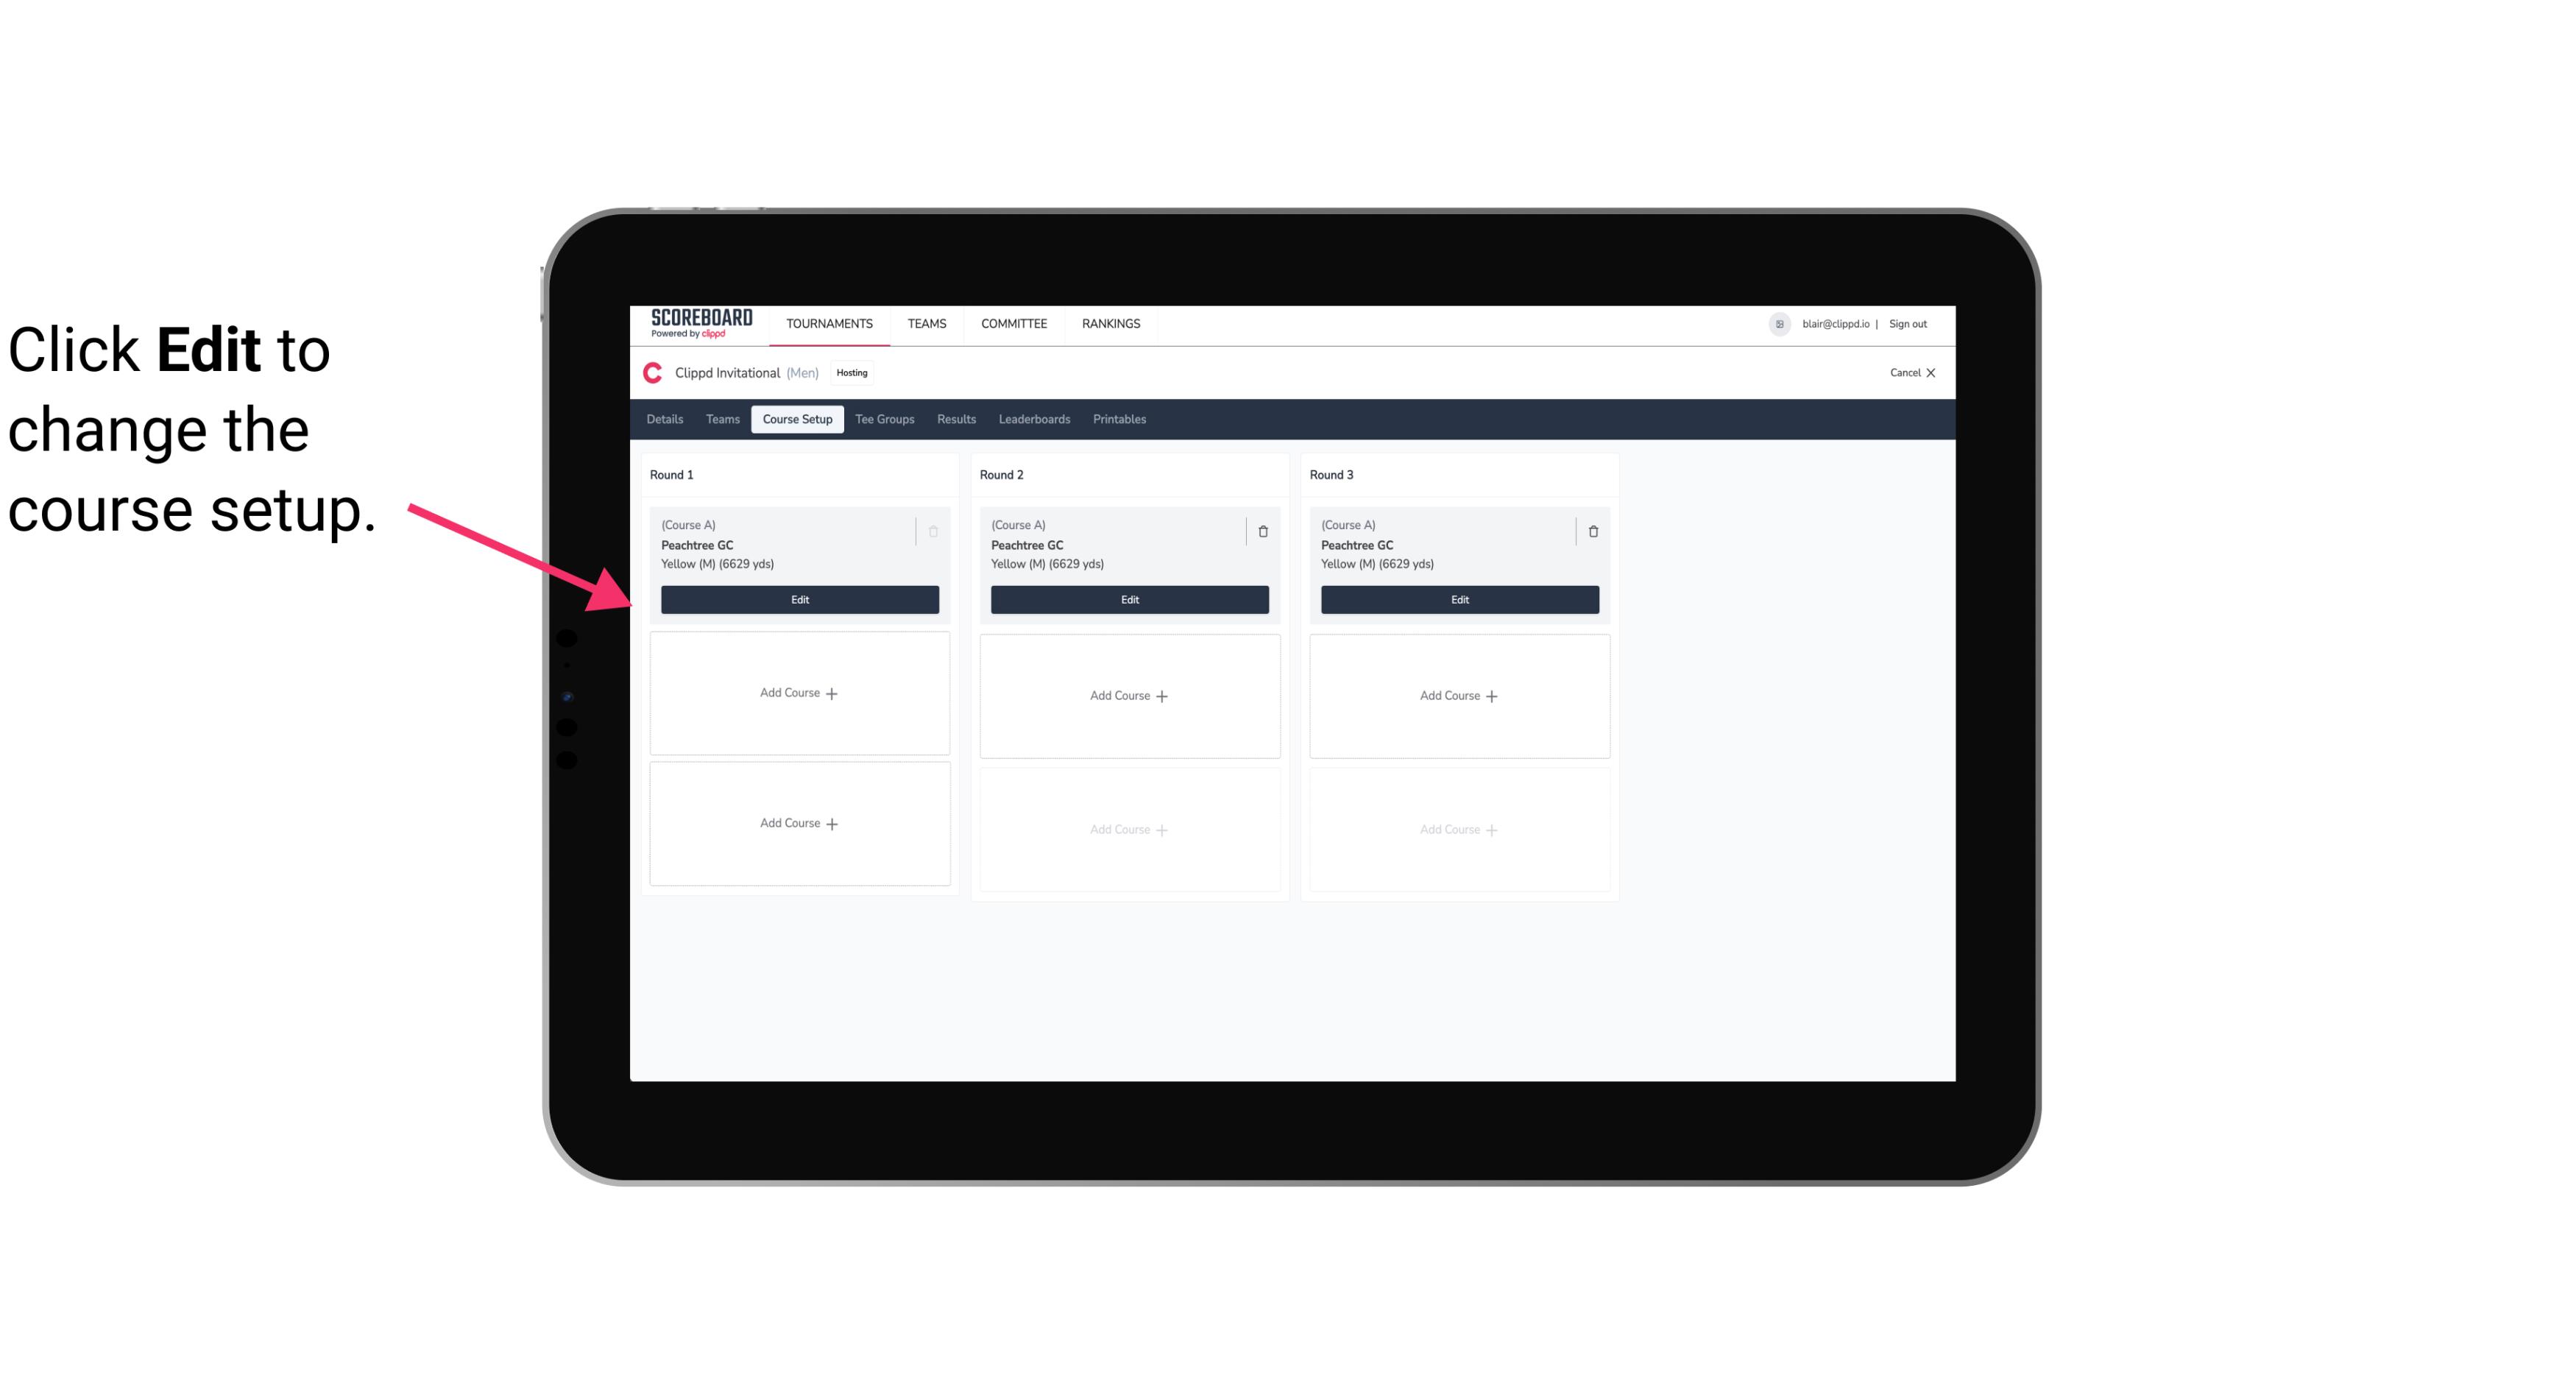
Task: Click the Course Setup tab
Action: (796, 418)
